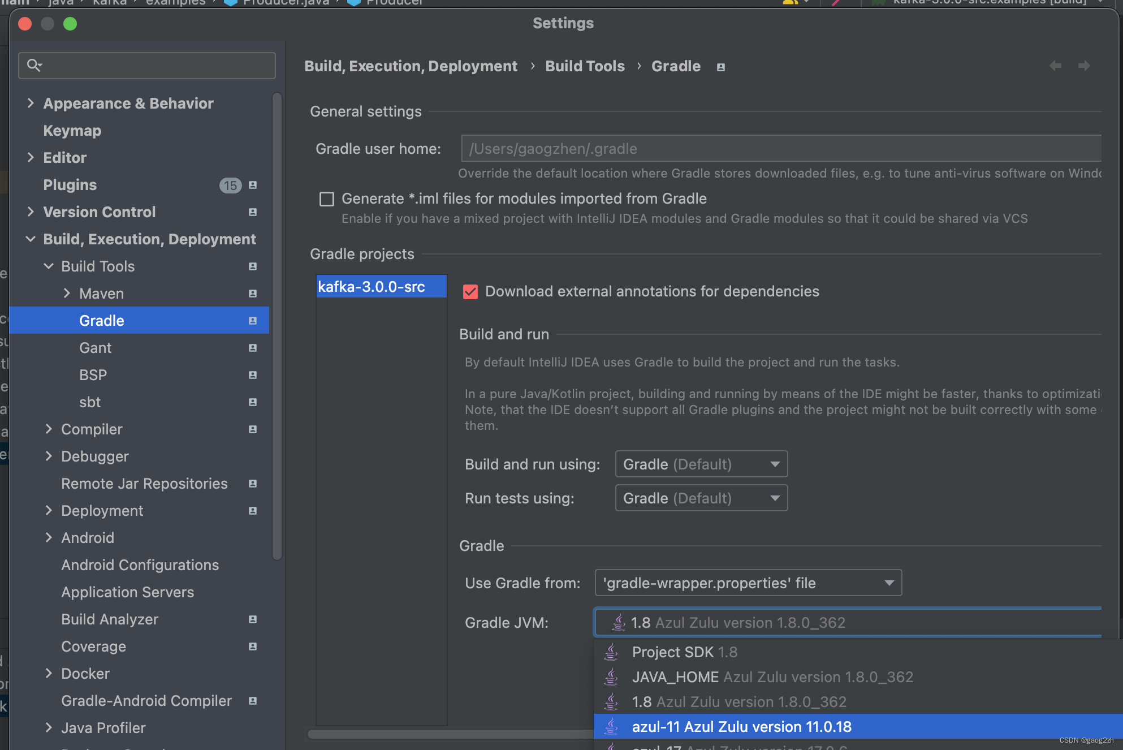Viewport: 1123px width, 750px height.
Task: Select kafka-3.0.0-src in Gradle projects list
Action: click(381, 287)
